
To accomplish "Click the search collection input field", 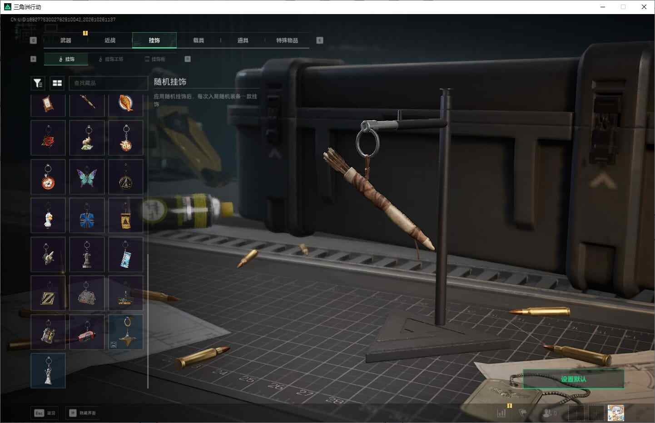I will 108,83.
